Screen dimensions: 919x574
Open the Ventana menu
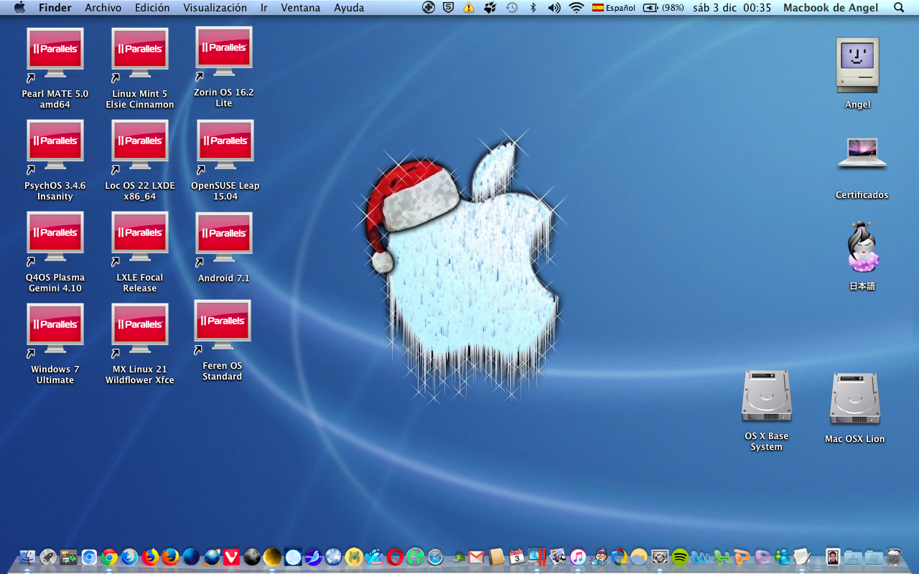[x=301, y=8]
